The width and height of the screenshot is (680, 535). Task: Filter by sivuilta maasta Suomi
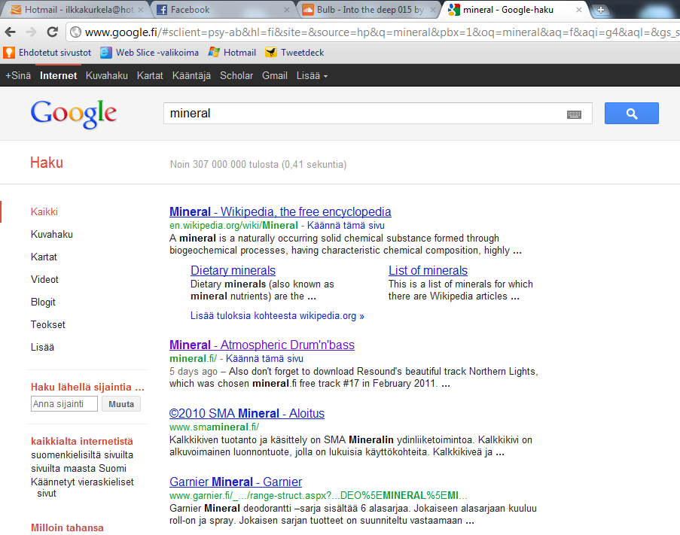tap(78, 468)
